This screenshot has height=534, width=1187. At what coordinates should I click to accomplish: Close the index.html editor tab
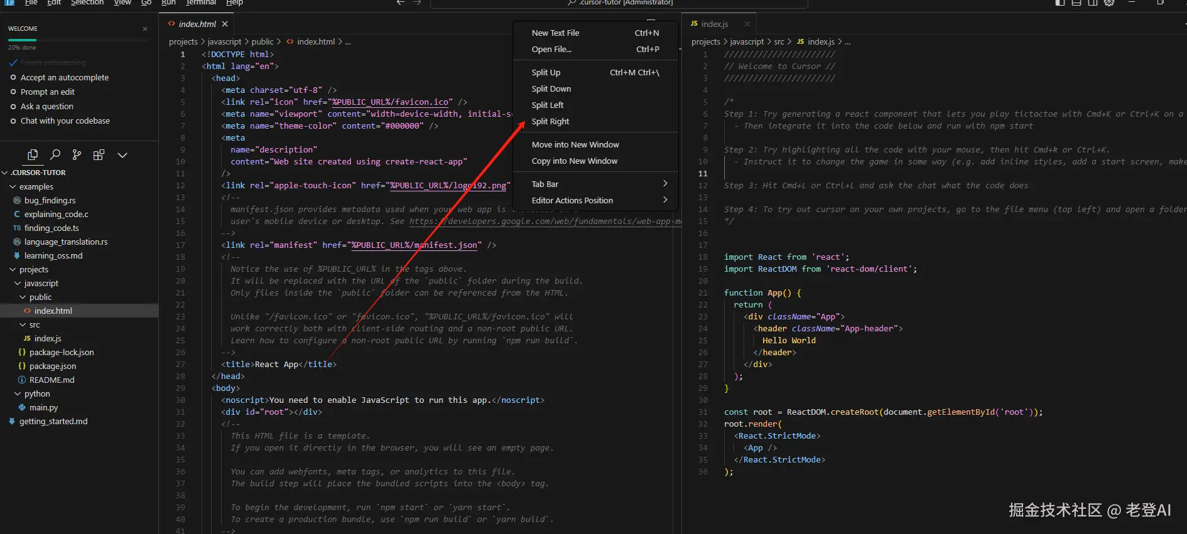point(225,24)
